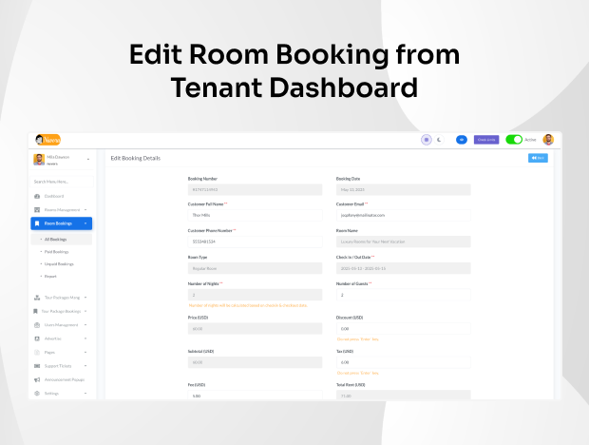
Task: Expand the Tour Package Bookings arrow
Action: 85,311
